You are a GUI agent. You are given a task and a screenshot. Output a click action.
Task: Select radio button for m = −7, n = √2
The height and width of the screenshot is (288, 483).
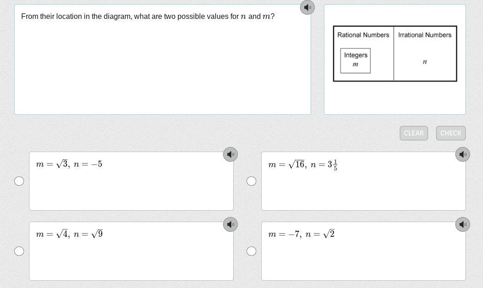pos(251,251)
